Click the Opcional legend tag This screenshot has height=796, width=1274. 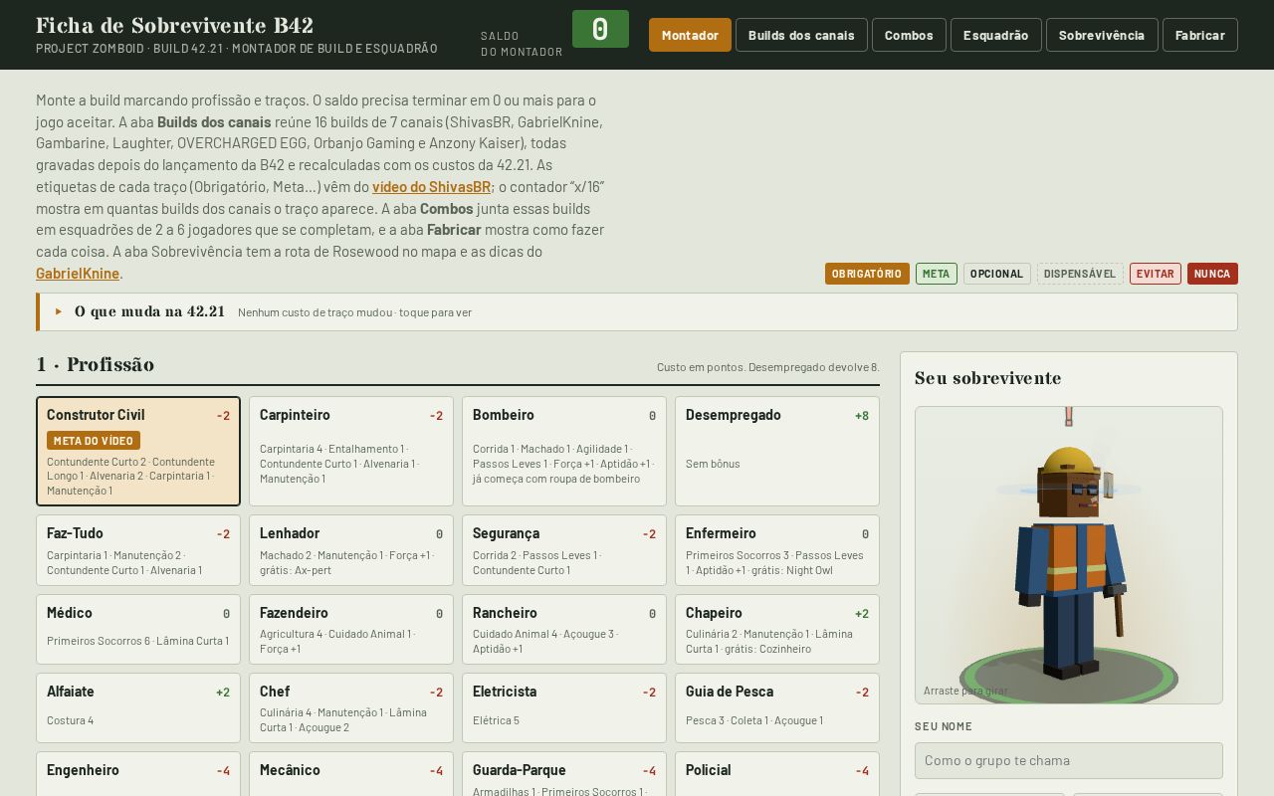[997, 274]
